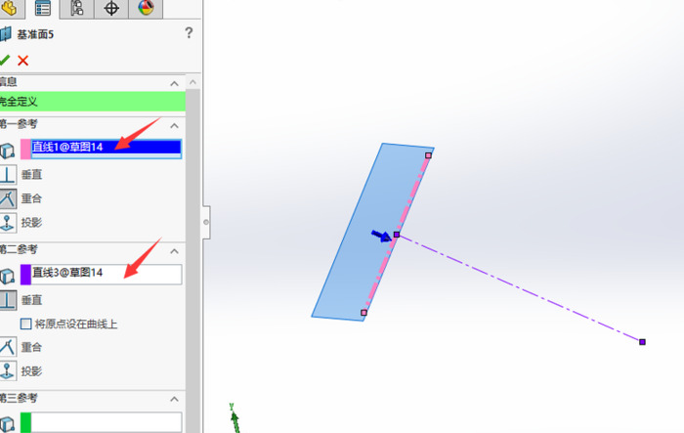Select first reference field 直线1@草图14

(x=106, y=148)
